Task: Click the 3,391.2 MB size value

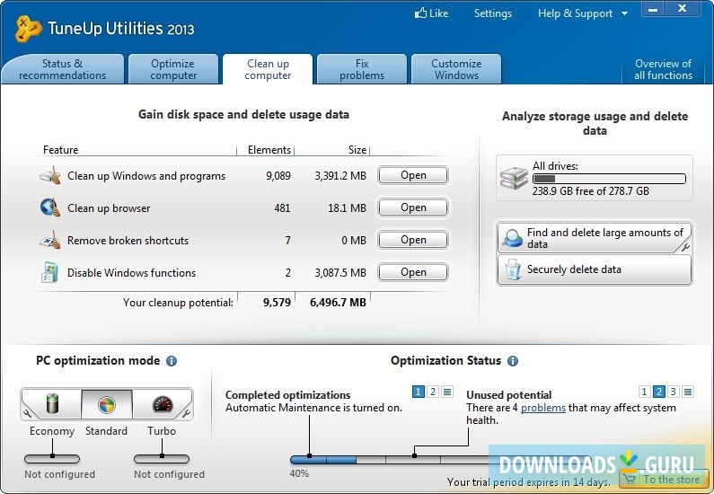Action: (x=340, y=176)
